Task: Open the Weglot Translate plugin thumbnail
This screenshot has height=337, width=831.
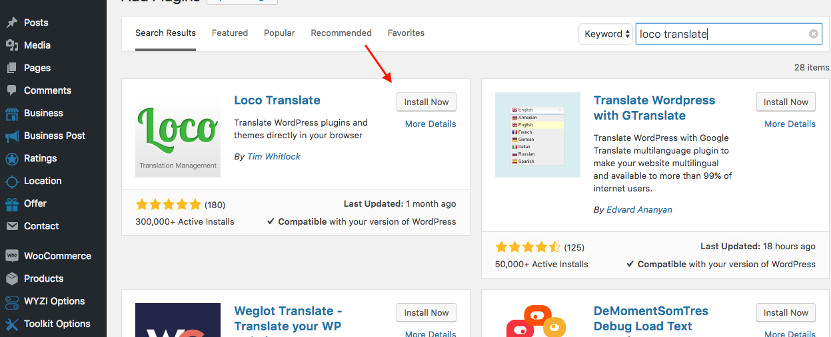Action: point(178,320)
